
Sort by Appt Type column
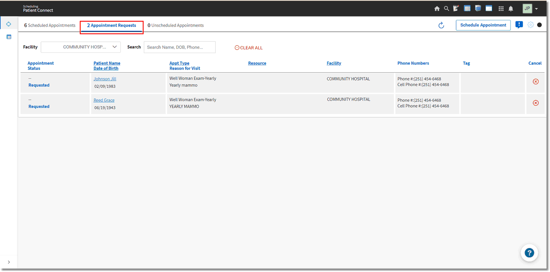pos(179,63)
